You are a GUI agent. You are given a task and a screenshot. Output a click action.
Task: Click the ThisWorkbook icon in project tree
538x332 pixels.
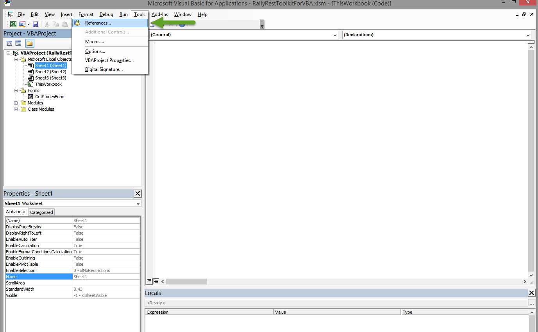tap(30, 84)
